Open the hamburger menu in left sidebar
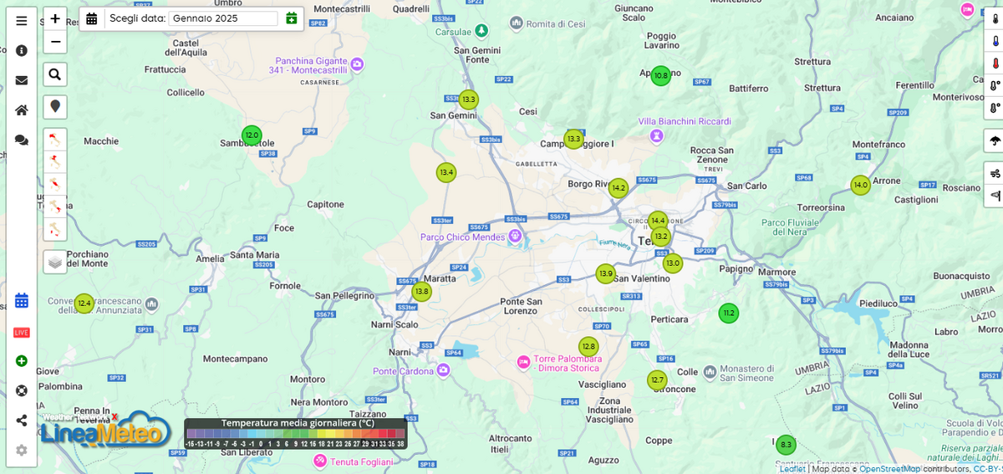This screenshot has width=1003, height=474. (22, 21)
